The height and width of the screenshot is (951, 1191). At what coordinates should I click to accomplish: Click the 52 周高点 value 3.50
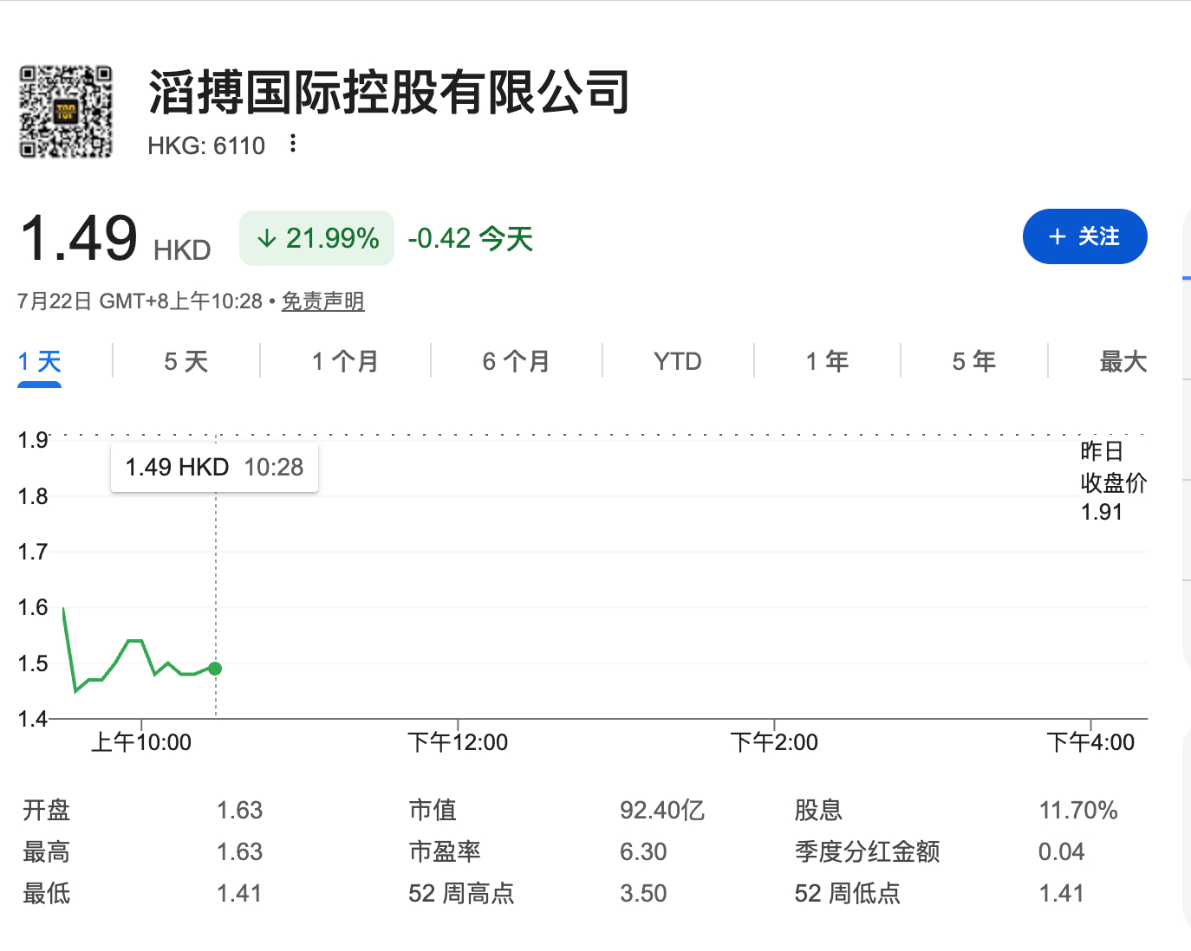(643, 893)
